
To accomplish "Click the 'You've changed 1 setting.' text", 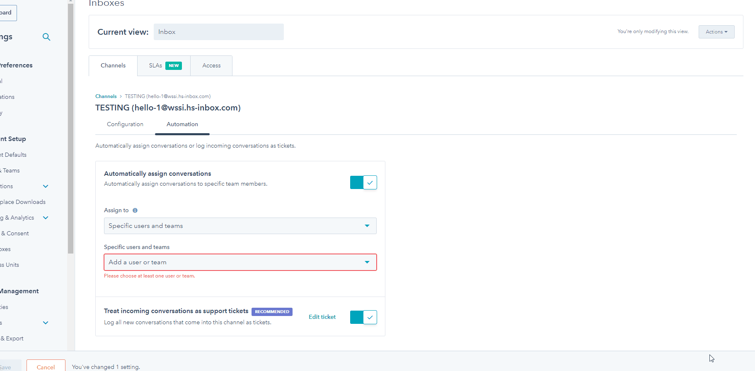I will [106, 367].
